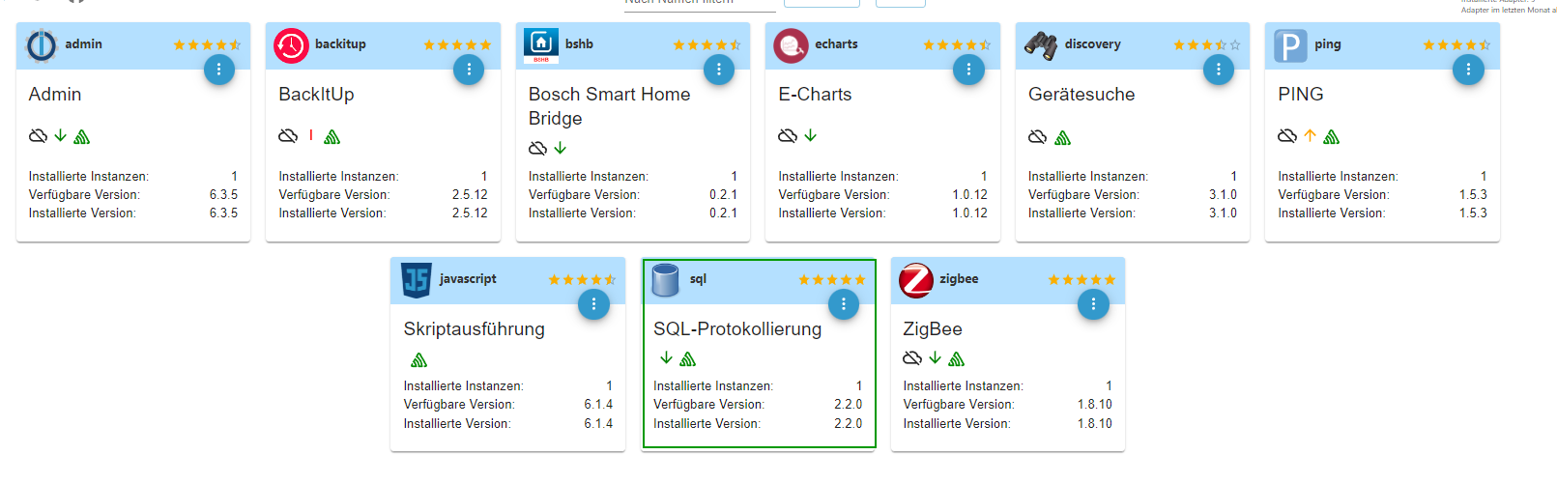Click the sql database cylinder icon
The height and width of the screenshot is (483, 1557).
[x=666, y=280]
